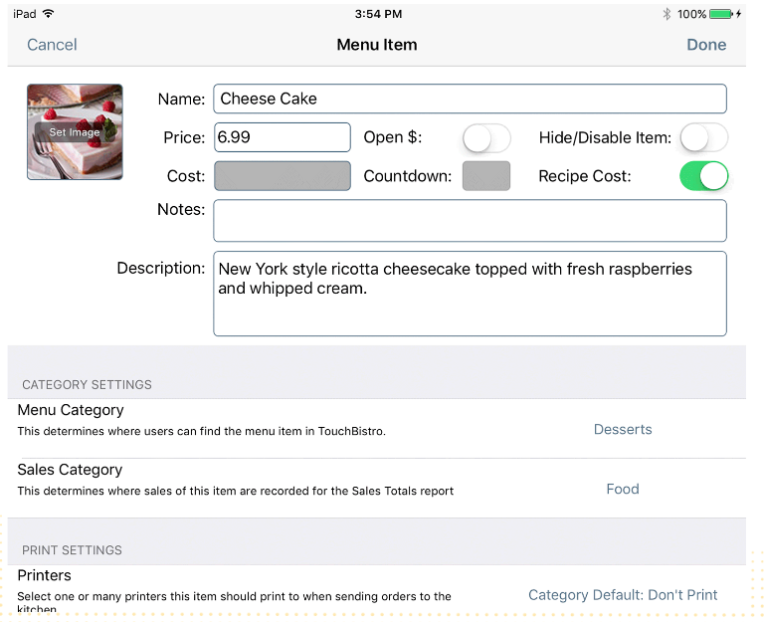Tap the Set Image cheesecake thumbnail
The height and width of the screenshot is (622, 764).
75,131
